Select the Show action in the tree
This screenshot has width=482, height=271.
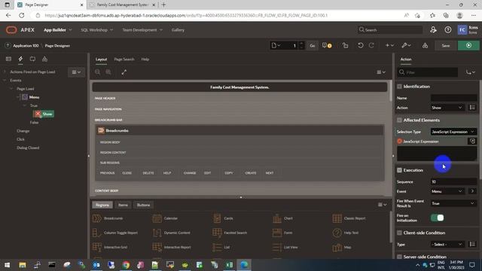44,114
